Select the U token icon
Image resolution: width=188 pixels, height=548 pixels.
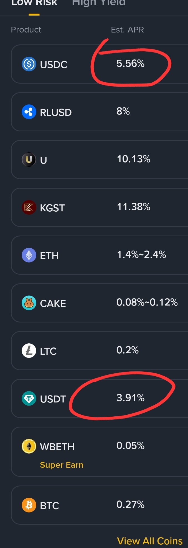(29, 159)
